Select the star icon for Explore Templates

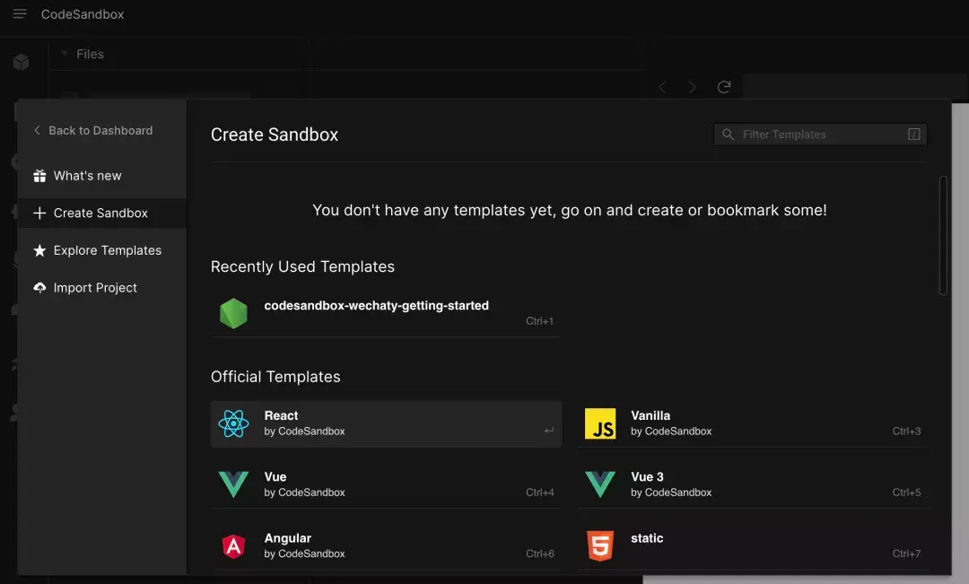pos(40,250)
